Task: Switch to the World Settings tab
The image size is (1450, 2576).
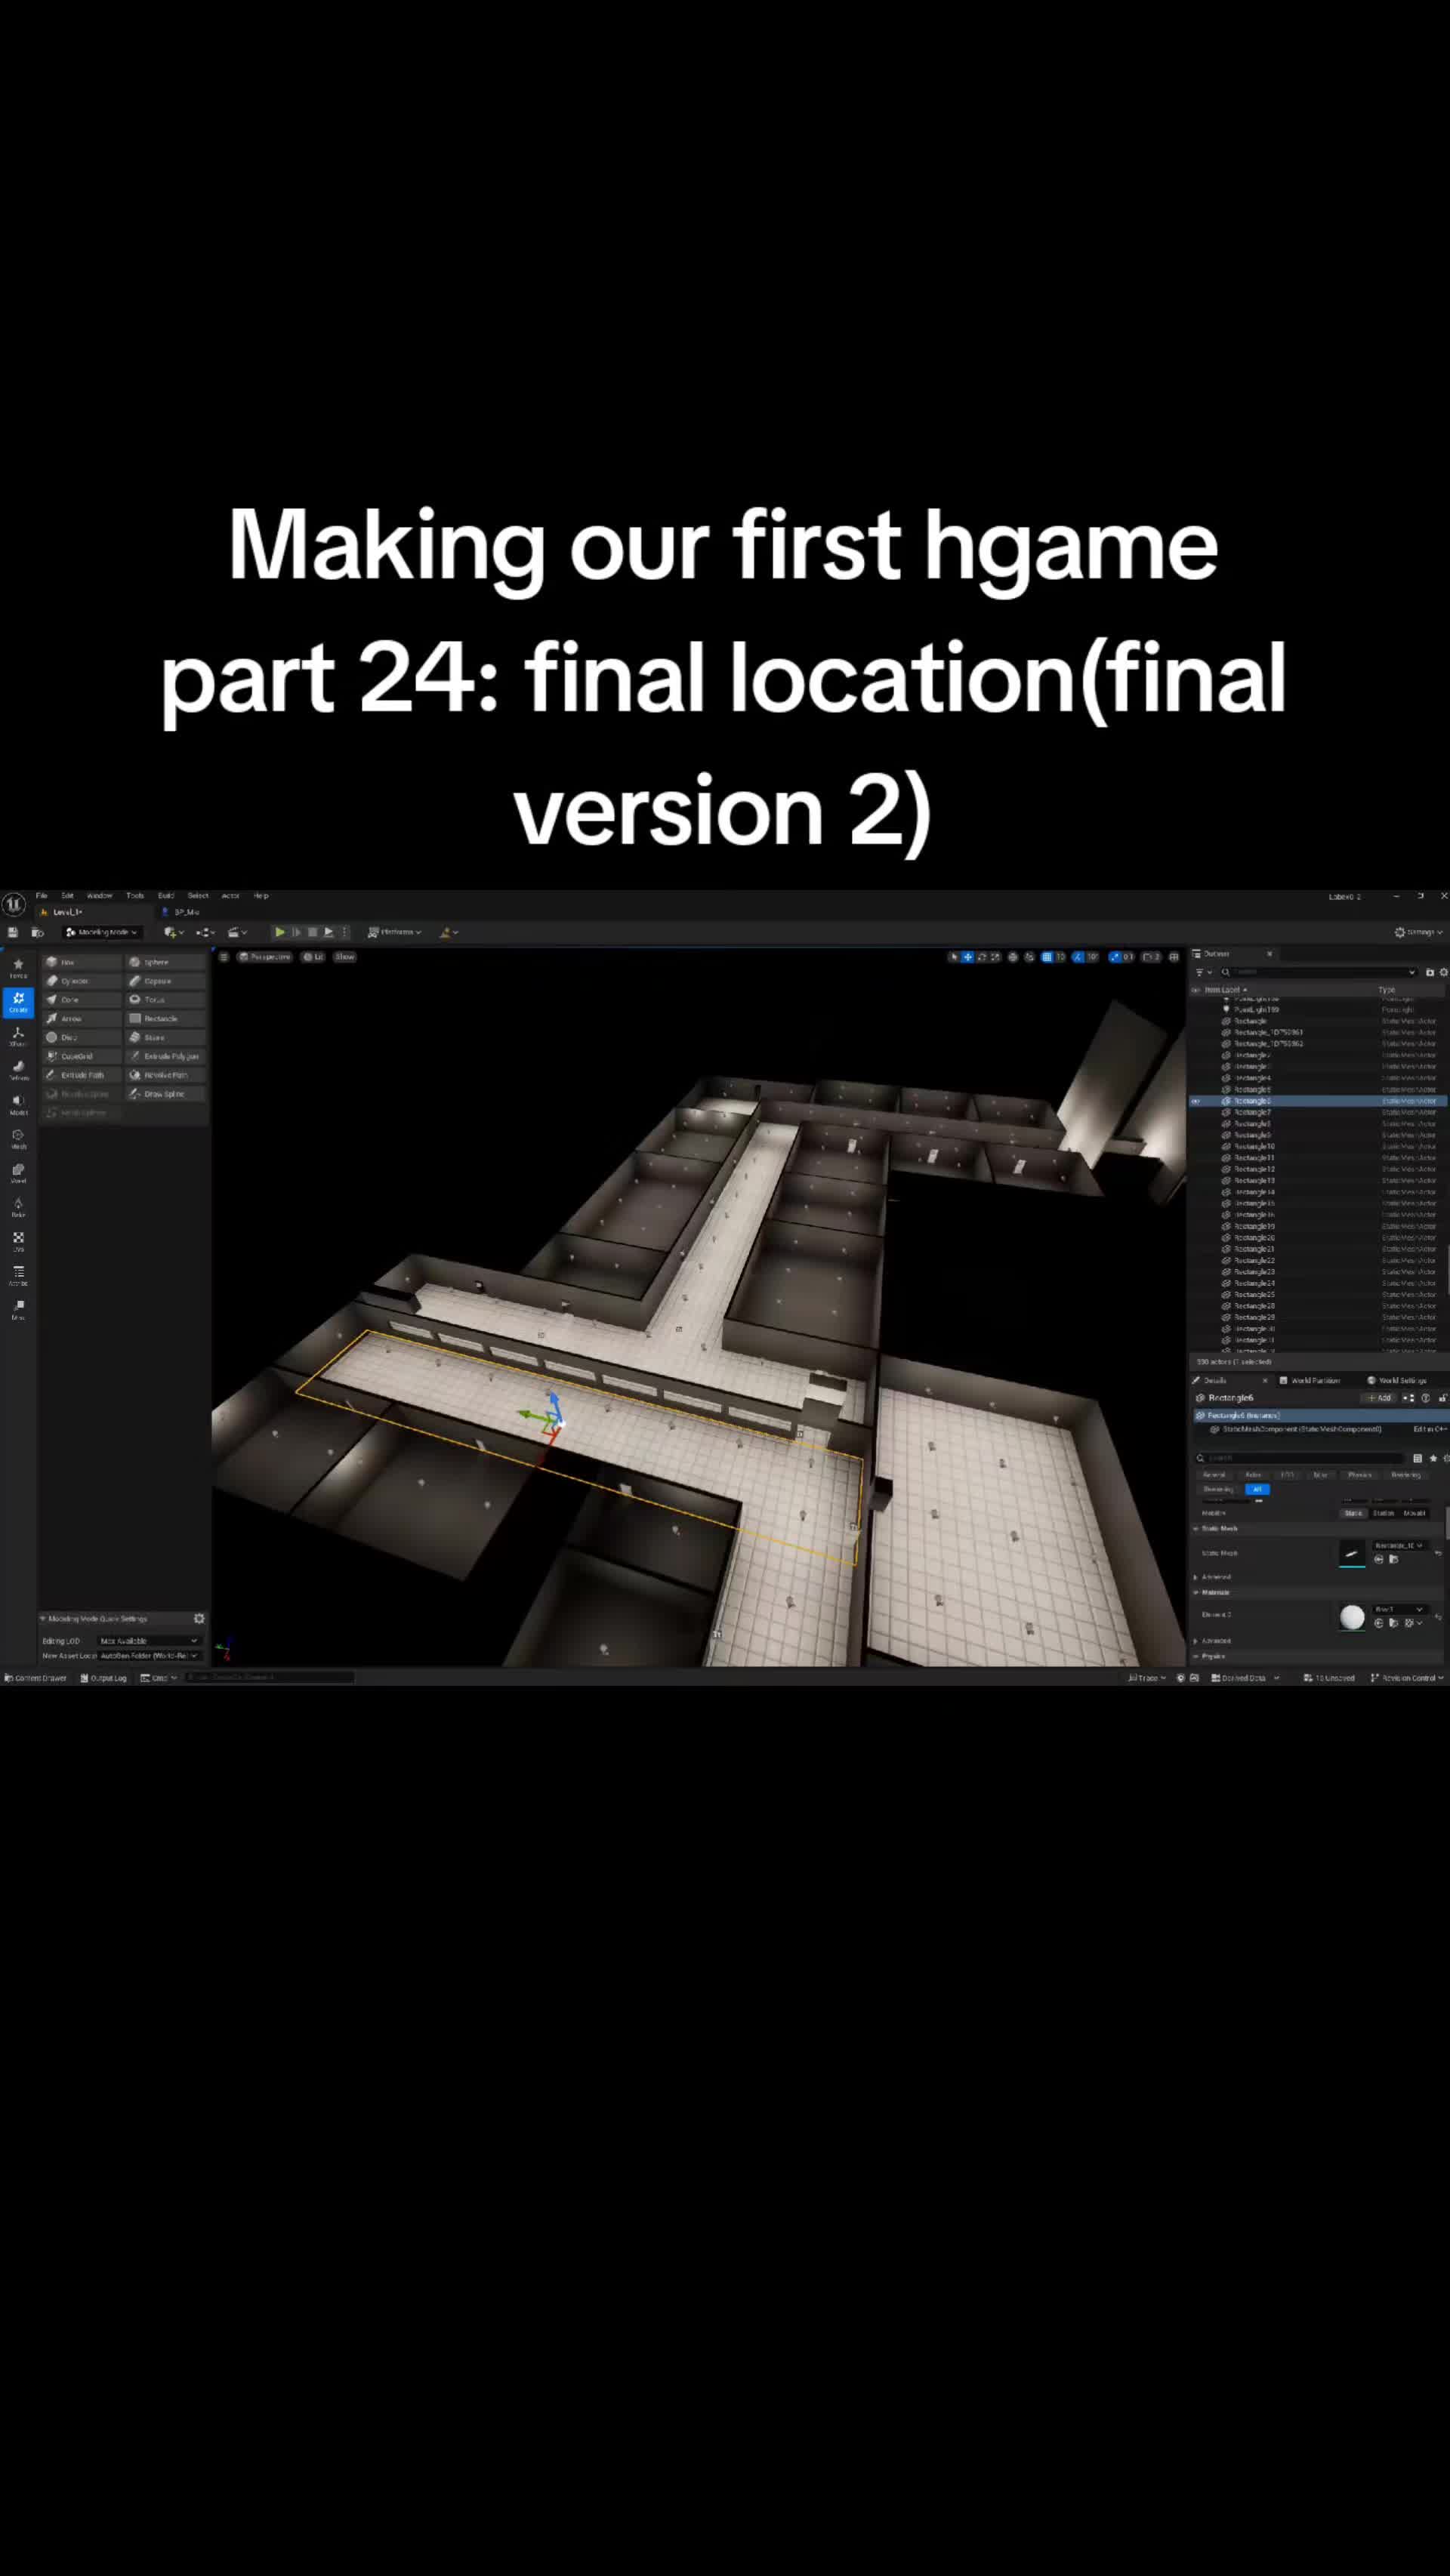Action: 1397,1380
